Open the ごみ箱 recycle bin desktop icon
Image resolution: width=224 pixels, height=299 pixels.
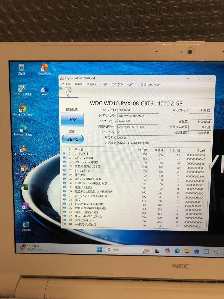tap(21, 69)
